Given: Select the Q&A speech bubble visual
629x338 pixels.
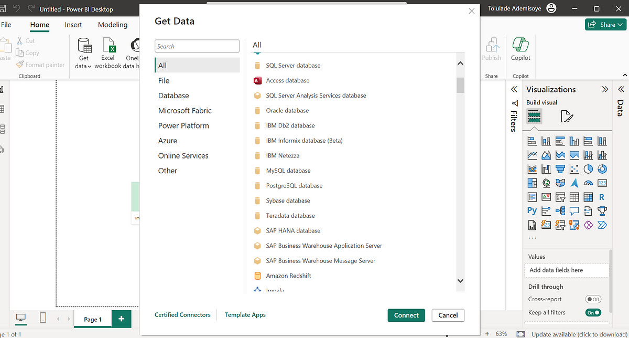Looking at the screenshot, I should click(x=574, y=211).
